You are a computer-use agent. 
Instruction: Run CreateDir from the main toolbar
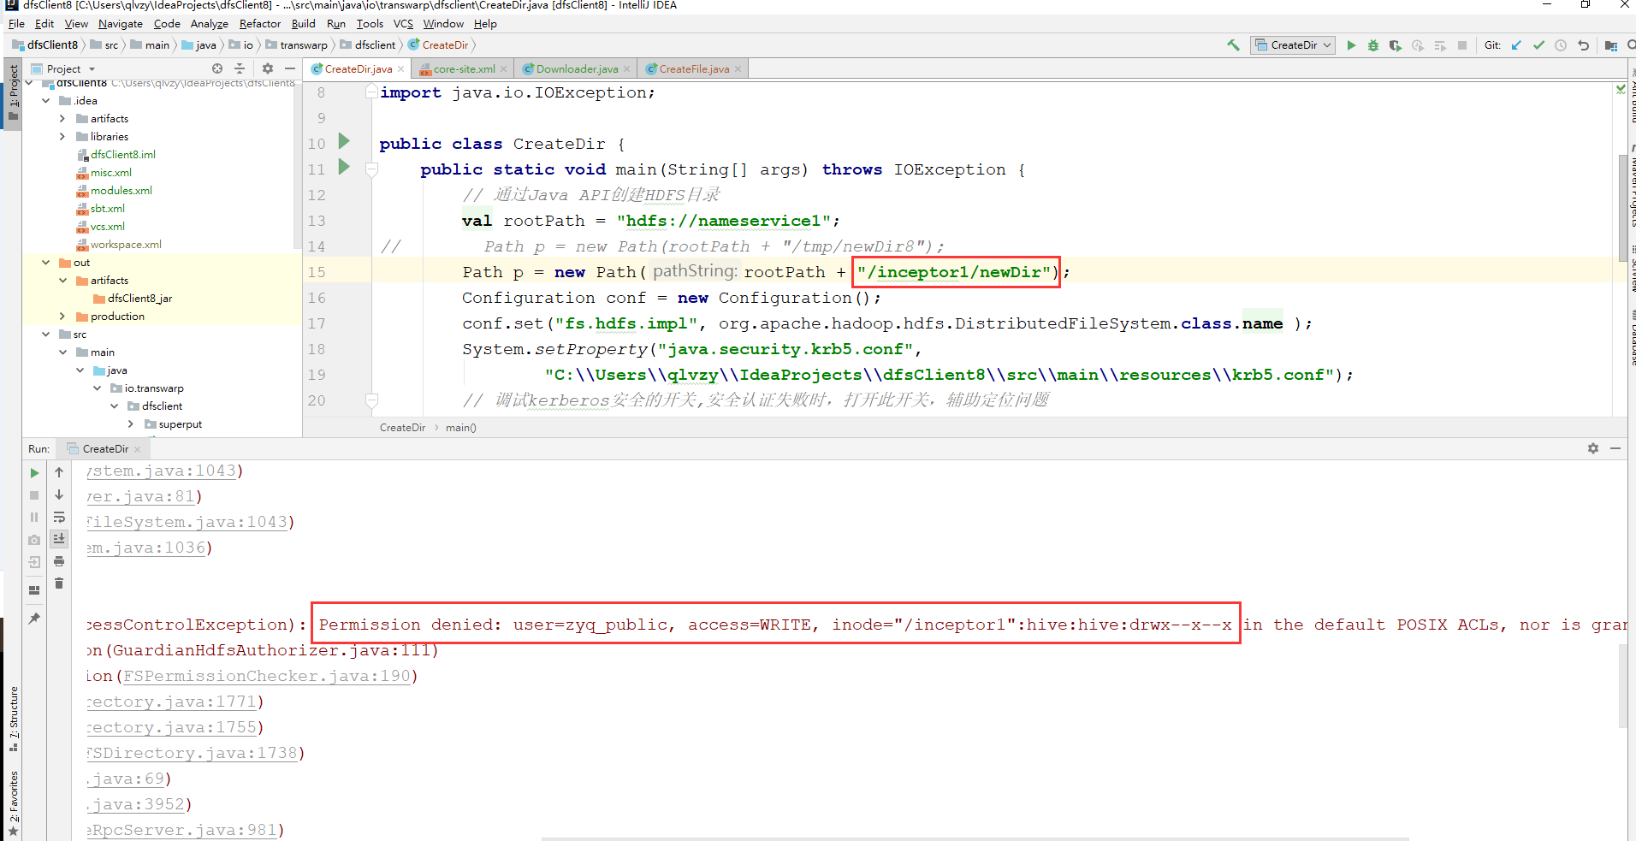(1351, 45)
